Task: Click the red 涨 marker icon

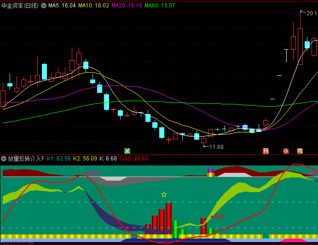Action: coord(286,151)
